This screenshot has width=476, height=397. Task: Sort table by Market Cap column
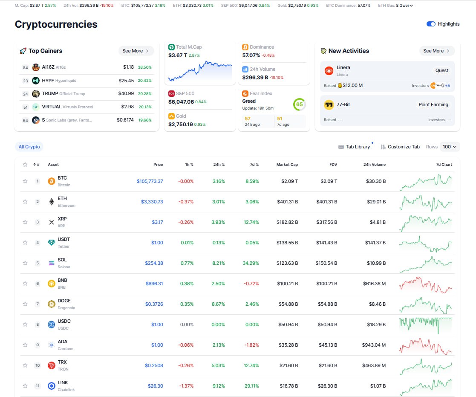(x=287, y=165)
